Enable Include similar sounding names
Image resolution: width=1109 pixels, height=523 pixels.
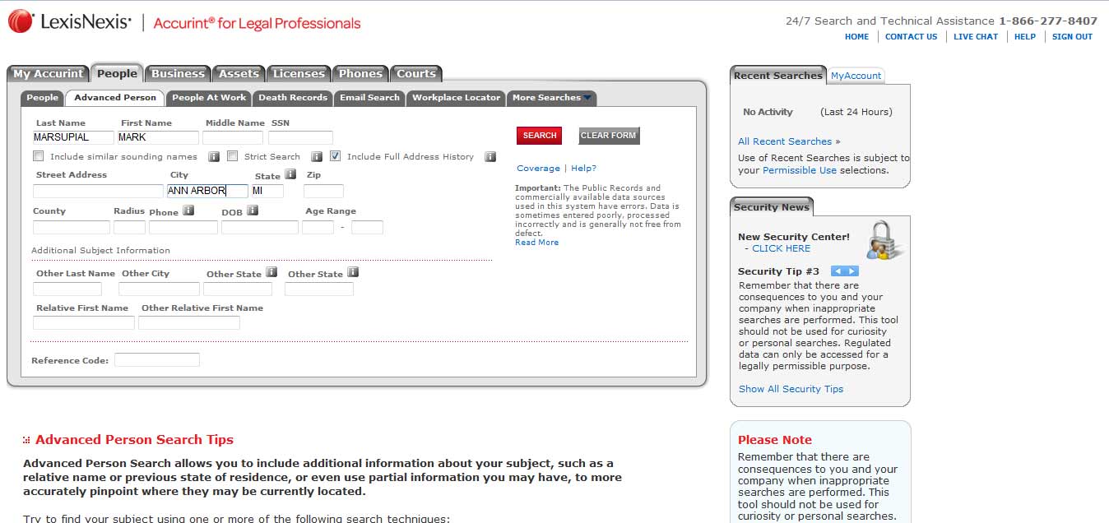point(38,156)
